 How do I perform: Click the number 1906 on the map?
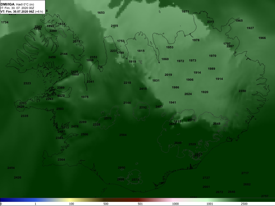190,80
